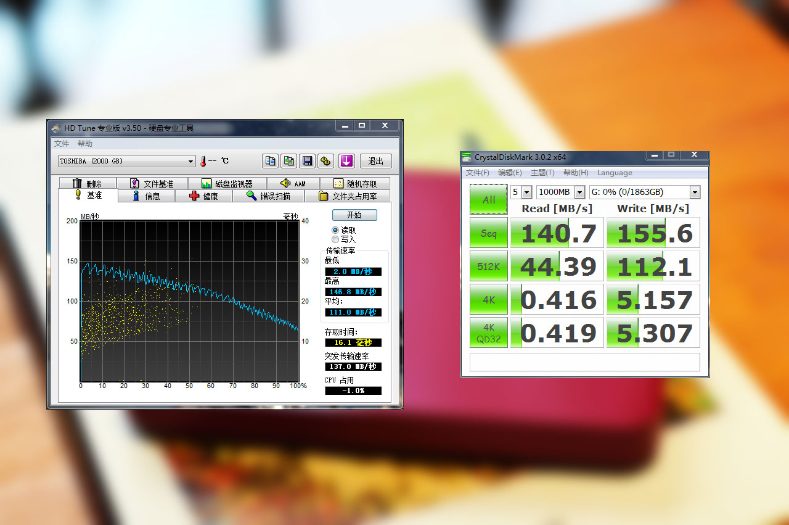Switch to the 信息 info tab
The height and width of the screenshot is (525, 789).
point(147,196)
